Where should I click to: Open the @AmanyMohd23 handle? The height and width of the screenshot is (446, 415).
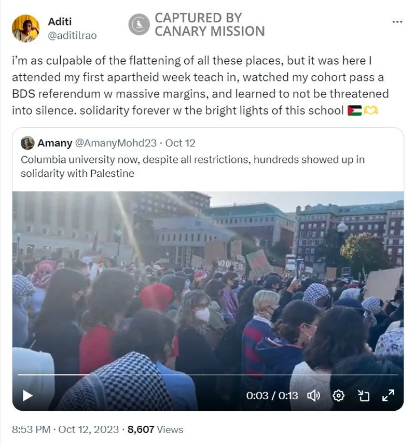click(x=116, y=143)
